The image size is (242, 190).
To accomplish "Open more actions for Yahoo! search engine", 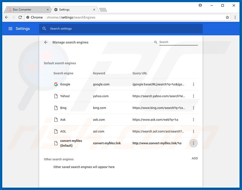I will pyautogui.click(x=193, y=96).
